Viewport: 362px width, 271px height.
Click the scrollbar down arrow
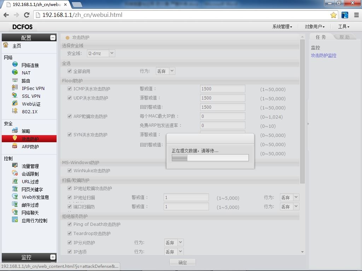click(x=303, y=252)
